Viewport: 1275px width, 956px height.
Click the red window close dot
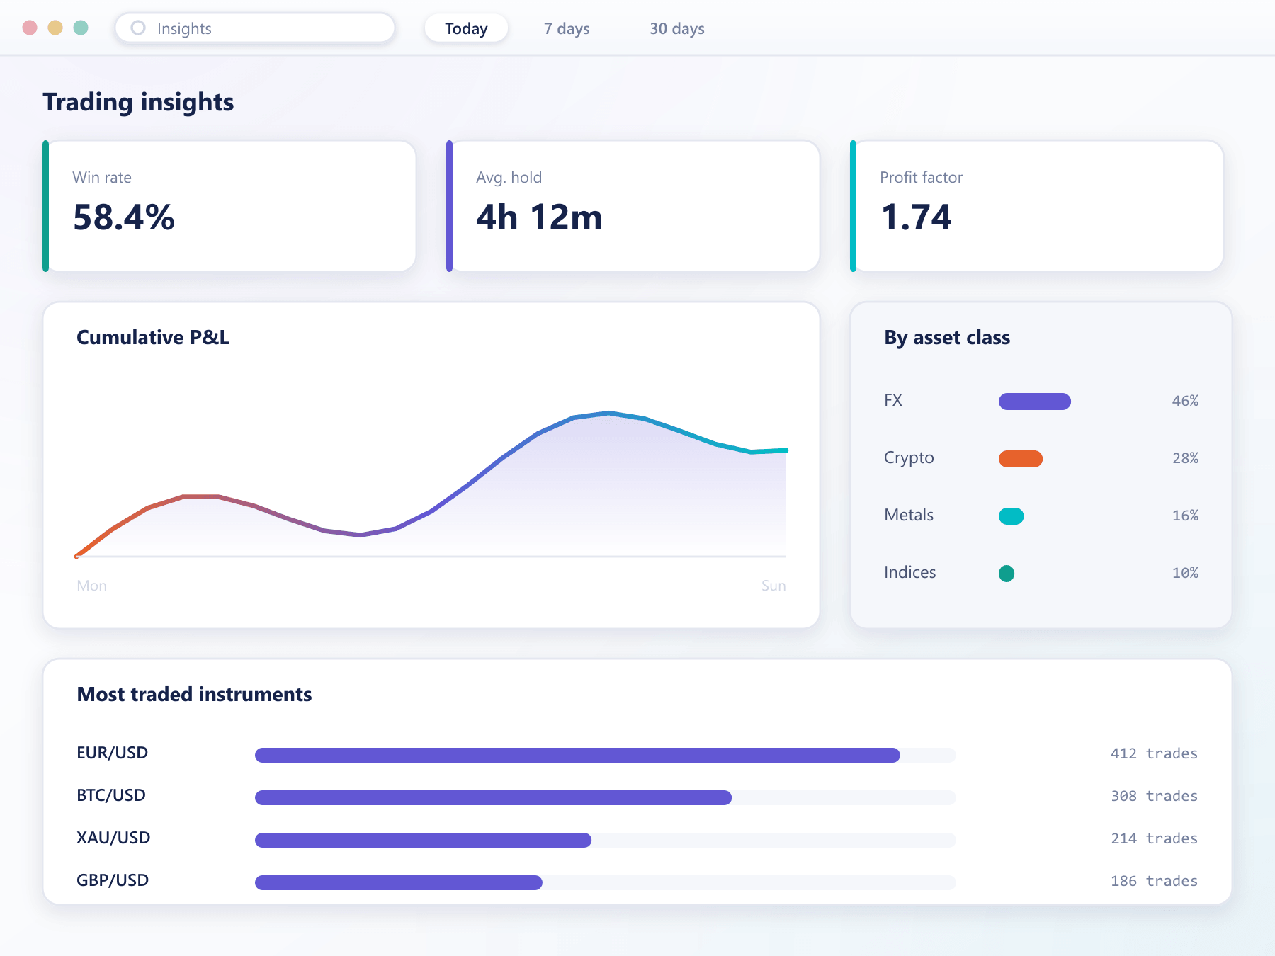pos(30,28)
